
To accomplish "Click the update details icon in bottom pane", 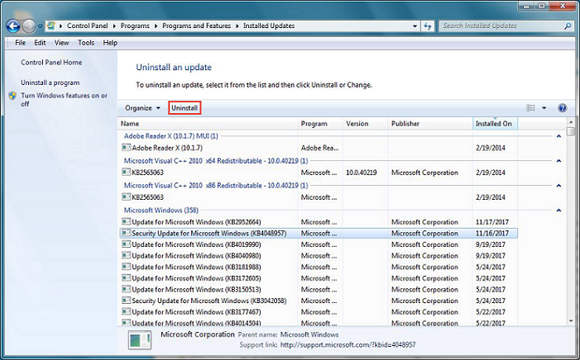I will (140, 340).
